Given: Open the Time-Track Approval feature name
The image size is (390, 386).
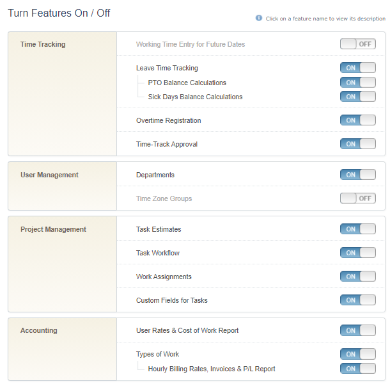Looking at the screenshot, I should (167, 144).
